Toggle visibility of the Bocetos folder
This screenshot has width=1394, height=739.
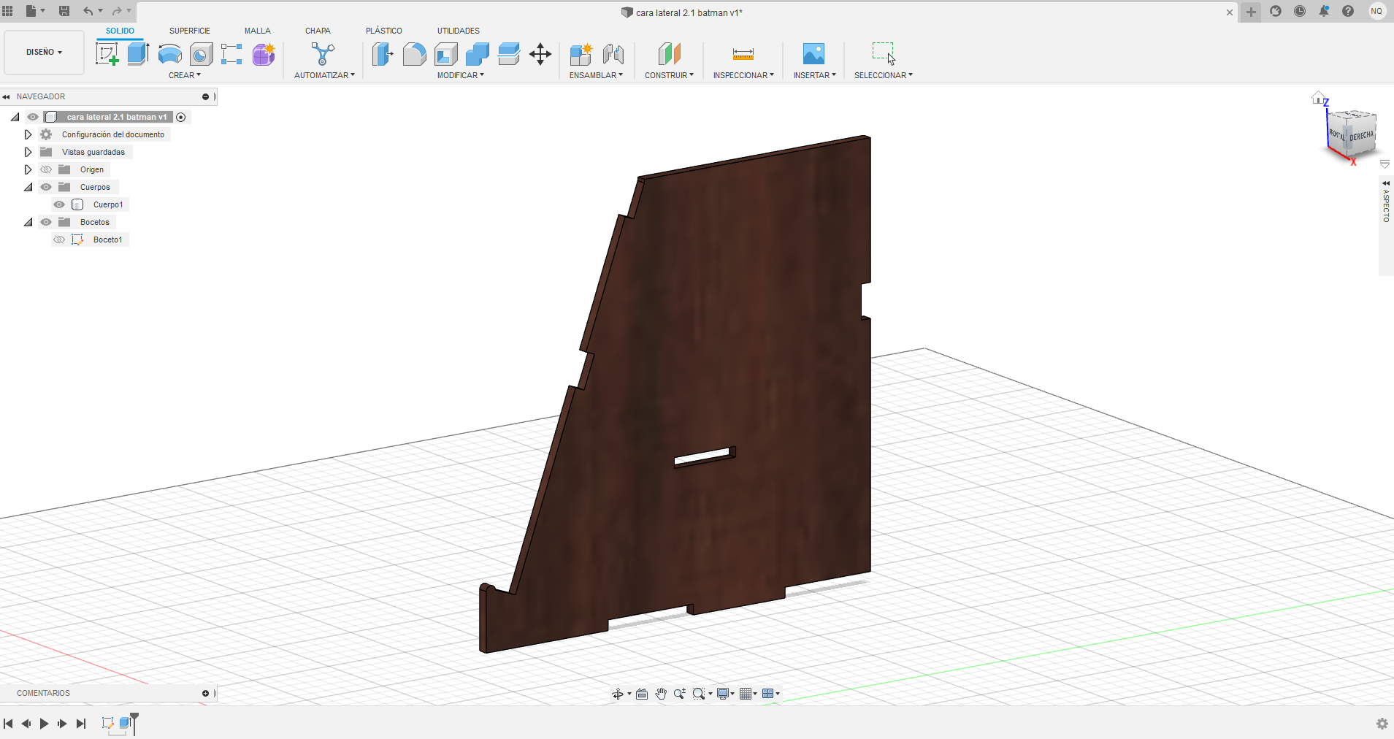pos(46,222)
